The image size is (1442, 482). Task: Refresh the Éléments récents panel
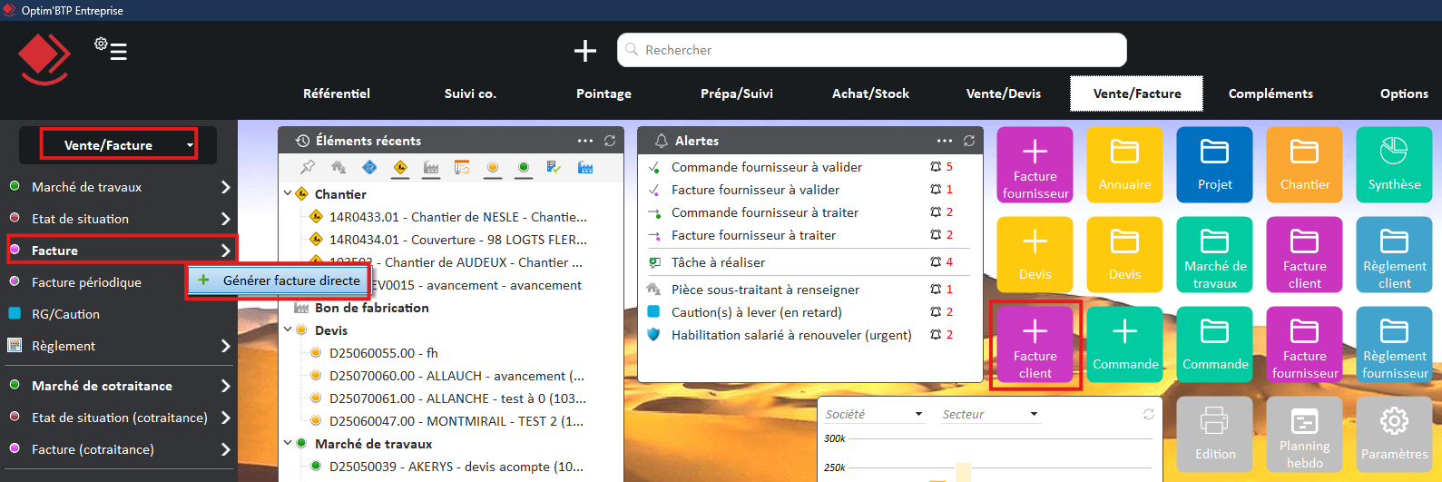click(x=610, y=141)
